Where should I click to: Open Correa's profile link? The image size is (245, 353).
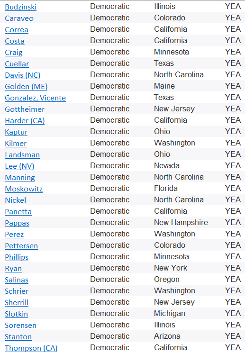pos(17,30)
